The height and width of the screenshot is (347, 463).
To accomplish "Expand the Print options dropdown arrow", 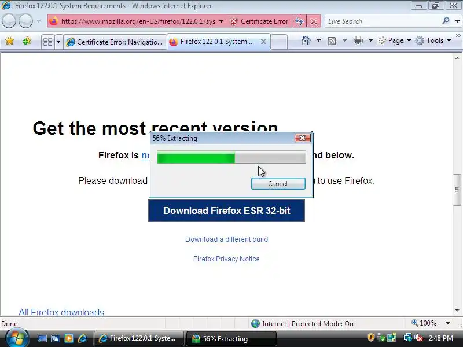I will [x=370, y=40].
